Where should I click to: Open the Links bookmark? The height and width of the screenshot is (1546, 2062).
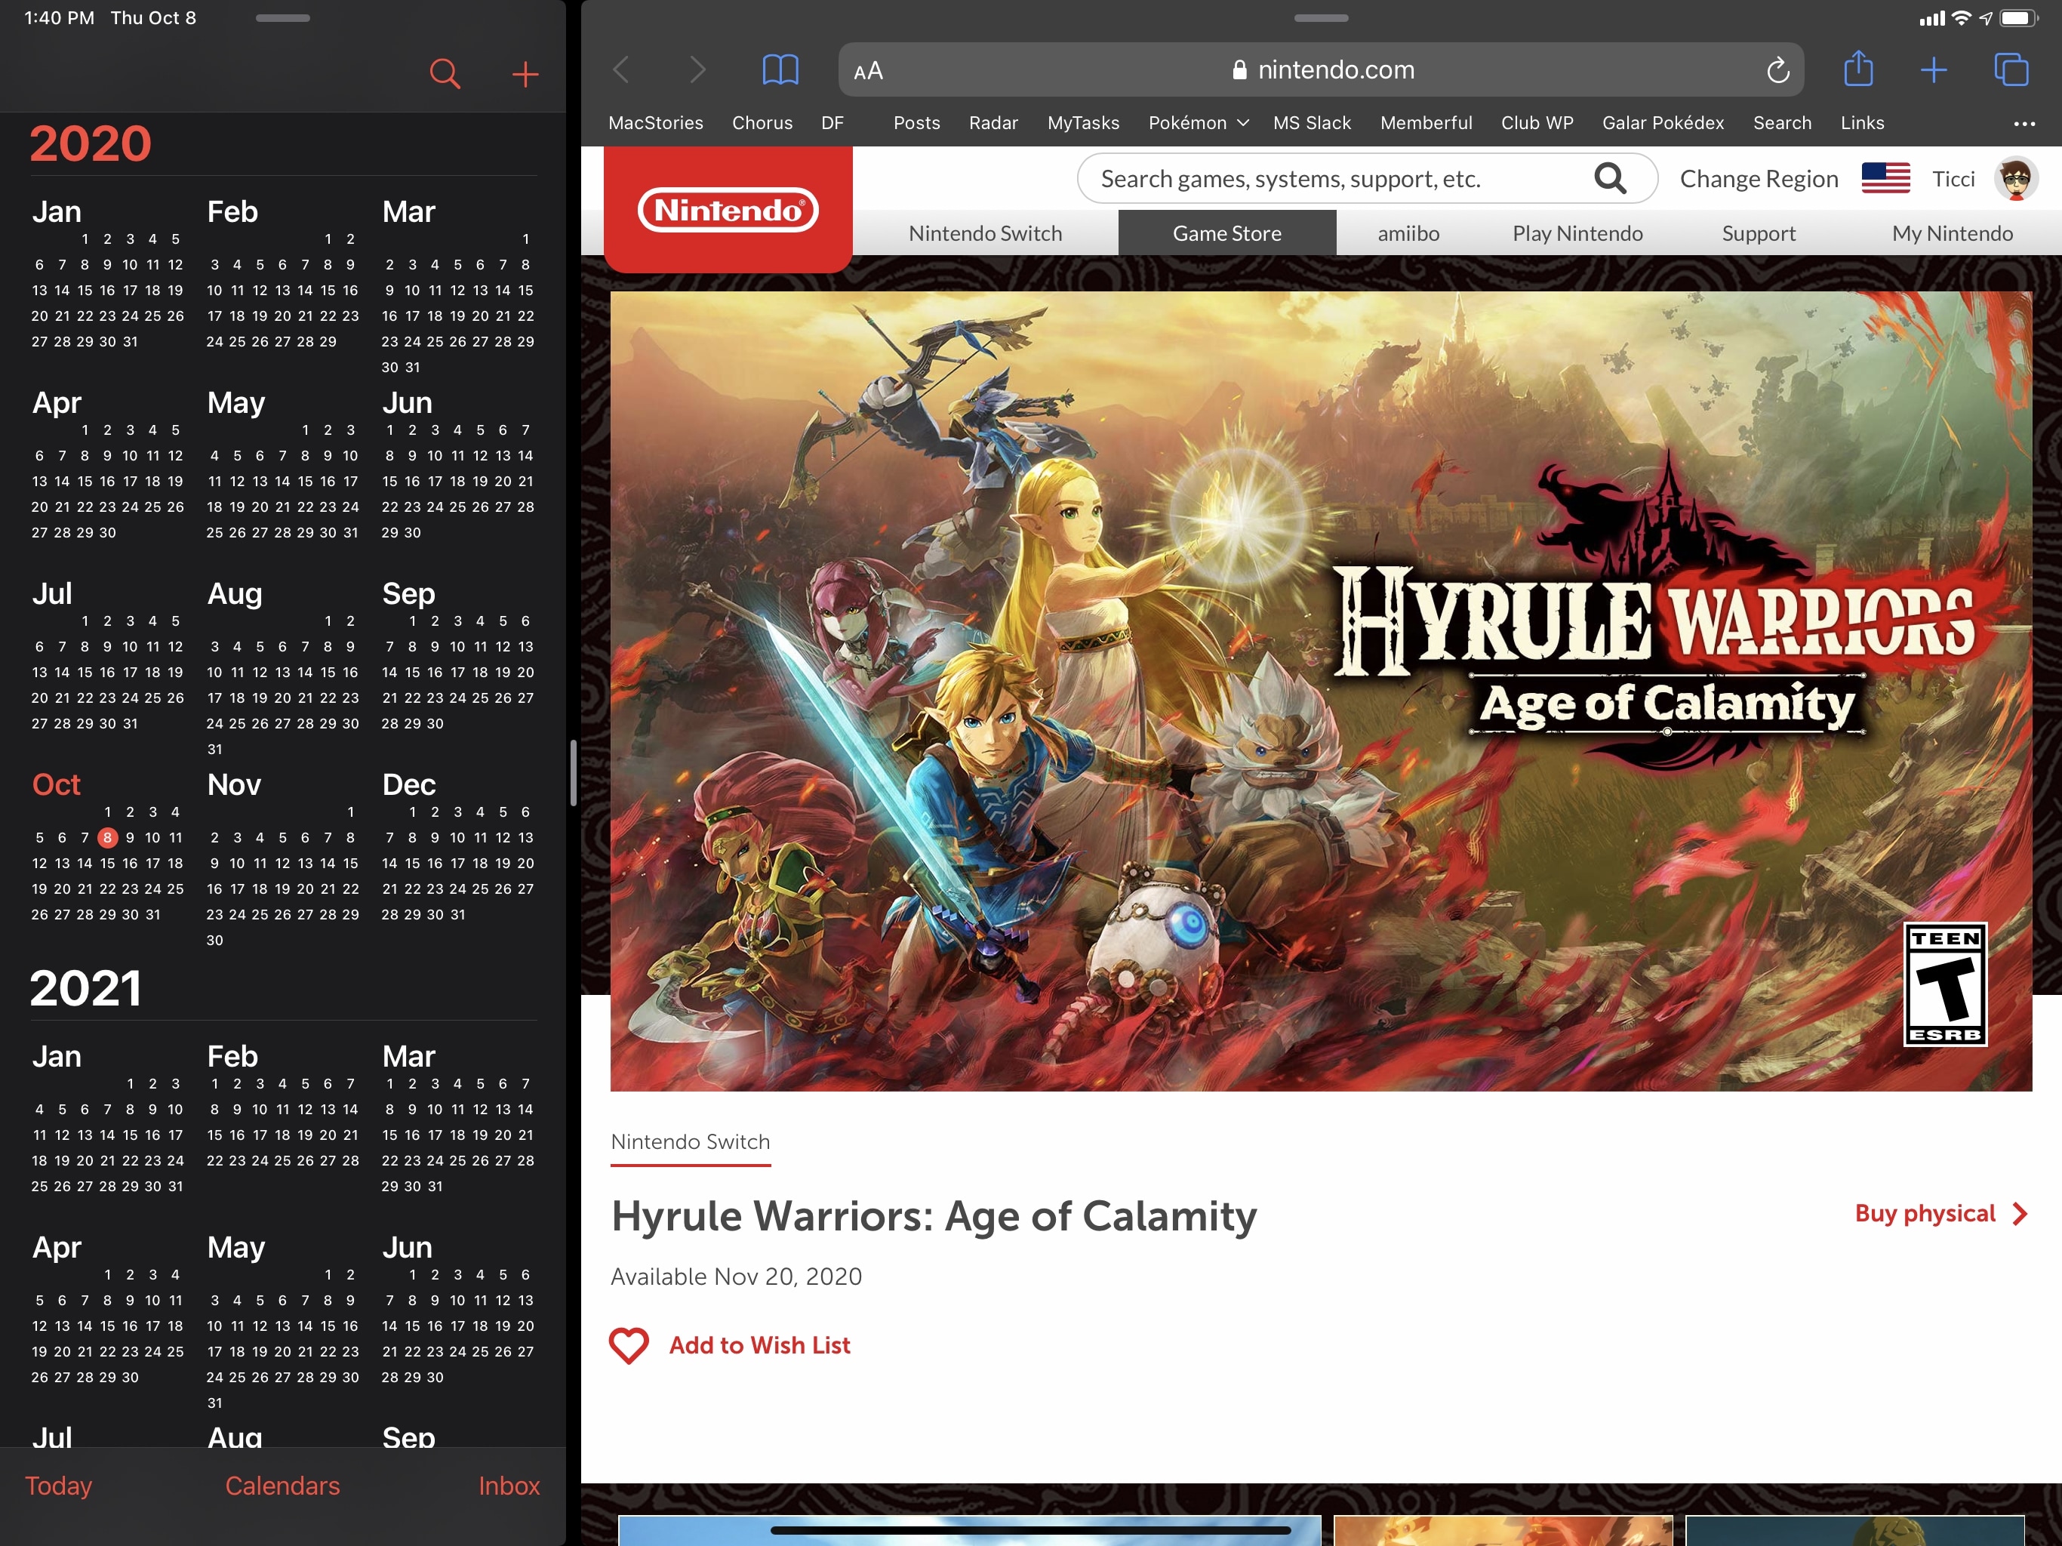(1861, 123)
